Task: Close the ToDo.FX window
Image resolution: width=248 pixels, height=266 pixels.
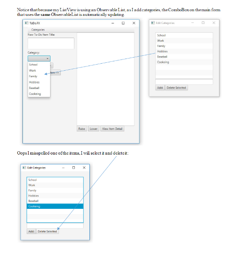Action: coord(134,23)
